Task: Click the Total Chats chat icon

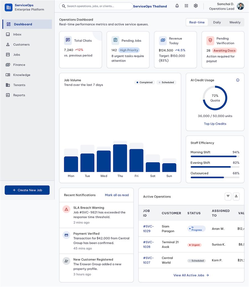Action: click(68, 40)
